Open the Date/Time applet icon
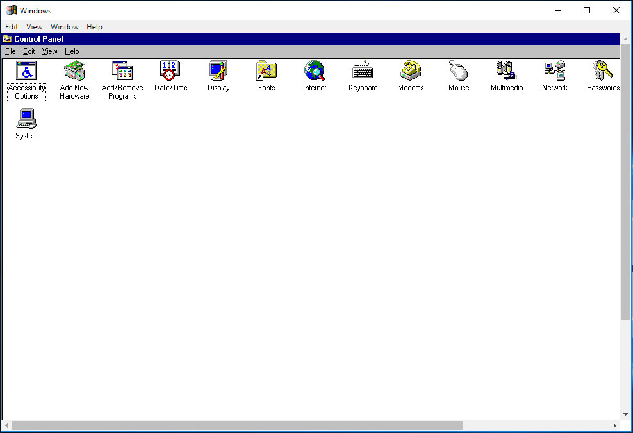This screenshot has width=633, height=433. pyautogui.click(x=170, y=71)
